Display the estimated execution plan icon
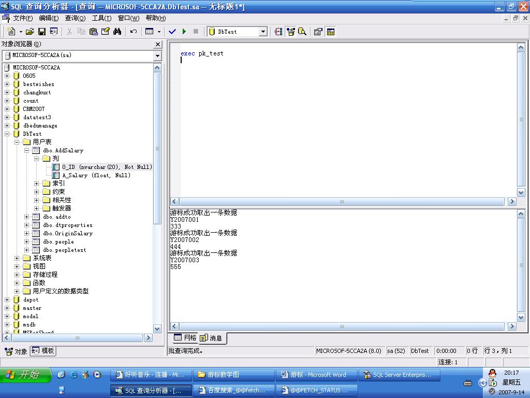This screenshot has width=530, height=398. (278, 32)
